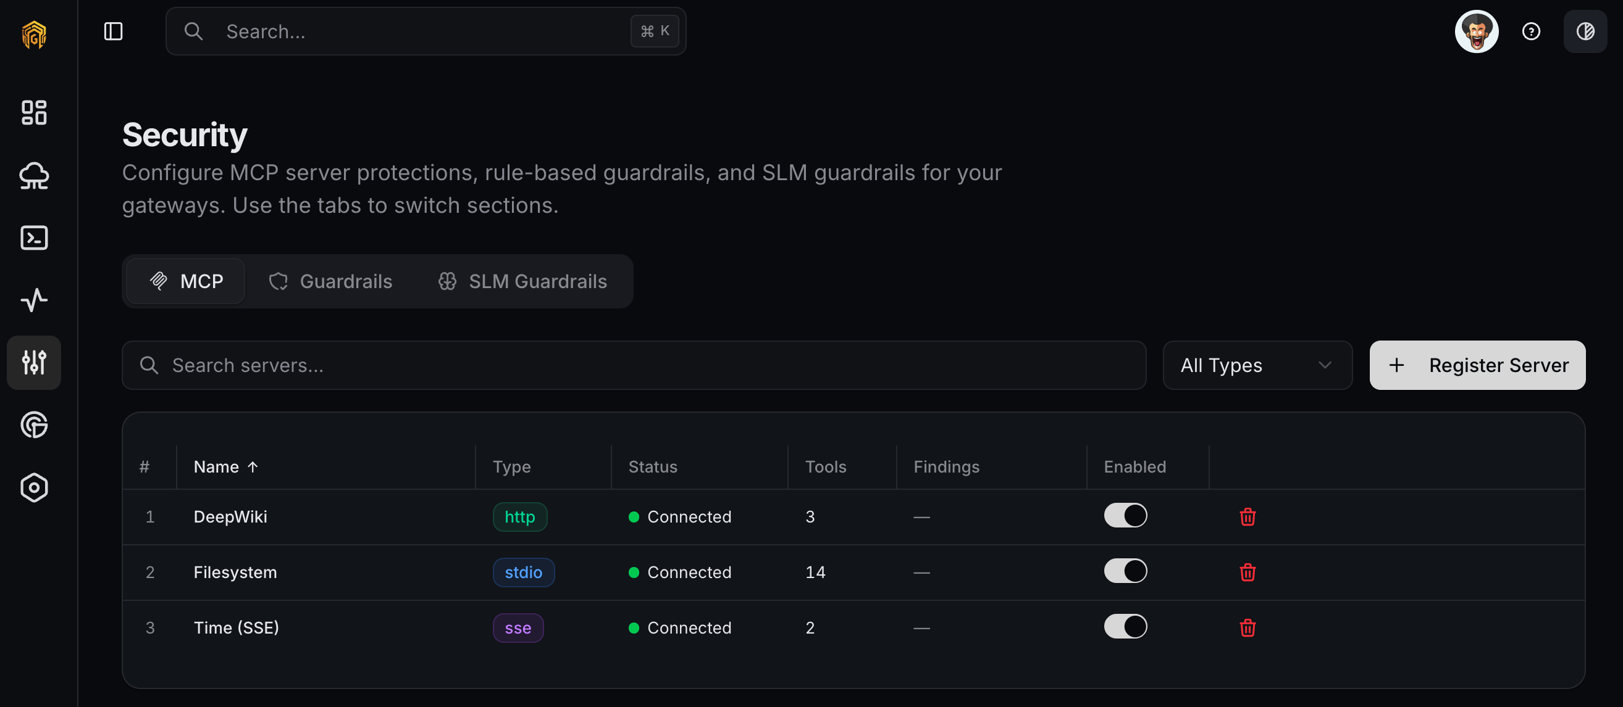
Task: Click the app logo in sidebar
Action: click(x=34, y=34)
